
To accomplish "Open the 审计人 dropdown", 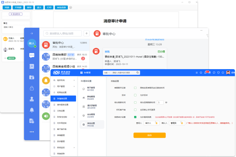I will point(150,123).
